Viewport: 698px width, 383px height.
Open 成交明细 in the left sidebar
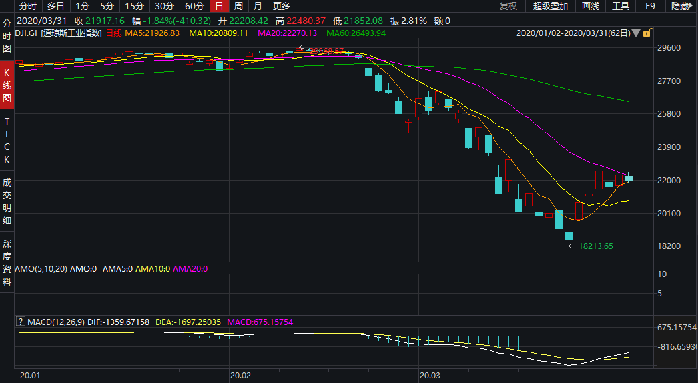7,201
